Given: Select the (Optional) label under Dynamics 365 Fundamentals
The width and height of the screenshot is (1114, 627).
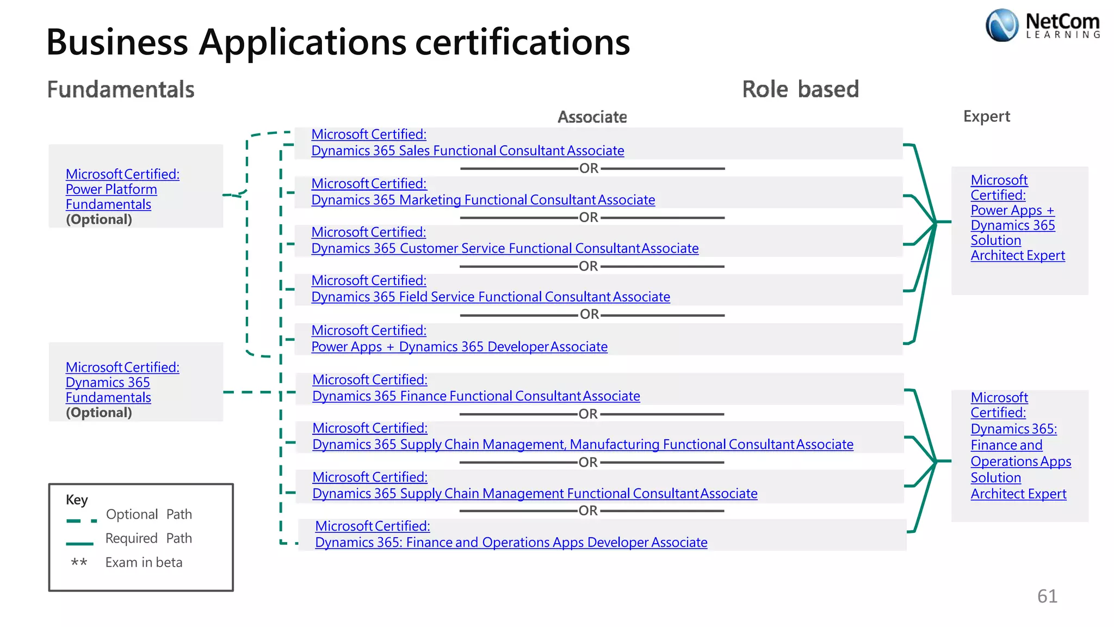Looking at the screenshot, I should (99, 413).
